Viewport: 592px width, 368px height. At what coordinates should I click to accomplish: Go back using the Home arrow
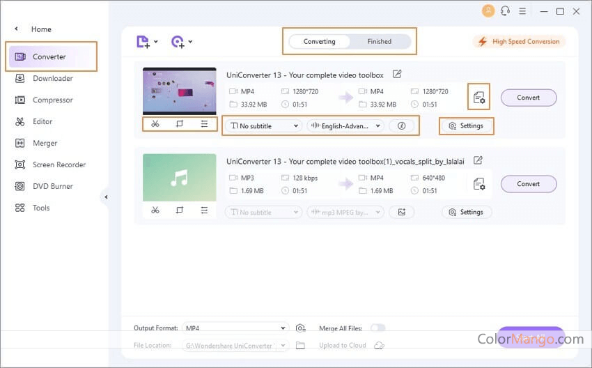pos(16,29)
